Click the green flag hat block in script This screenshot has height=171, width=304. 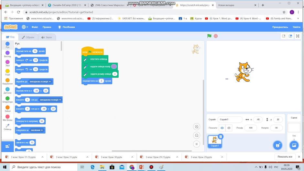click(92, 51)
